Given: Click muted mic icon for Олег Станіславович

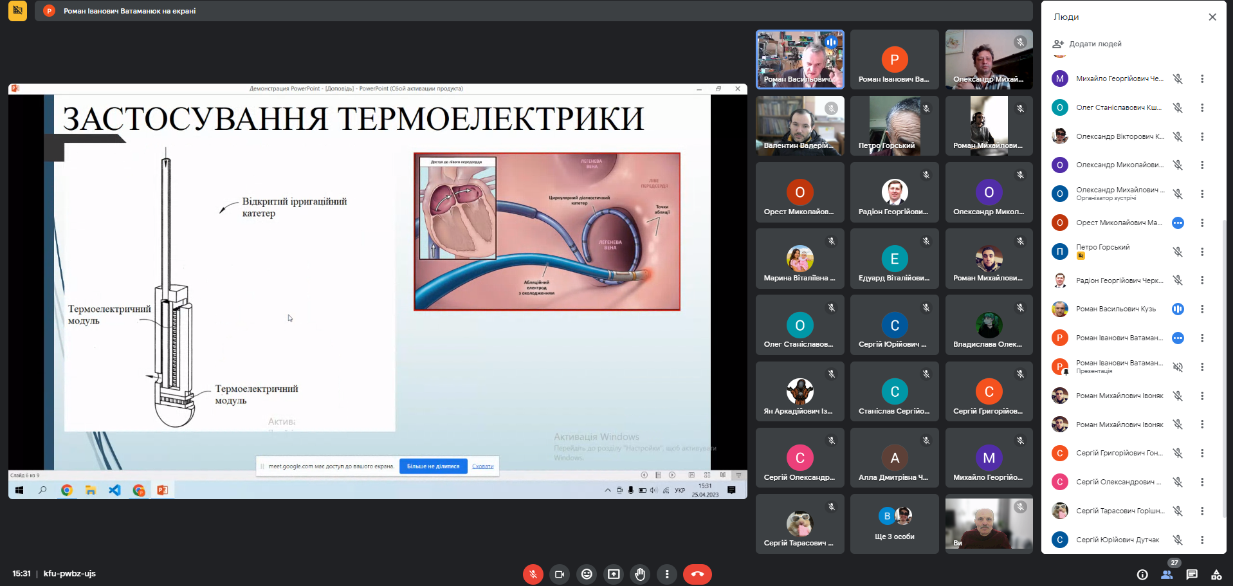Looking at the screenshot, I should 1178,107.
